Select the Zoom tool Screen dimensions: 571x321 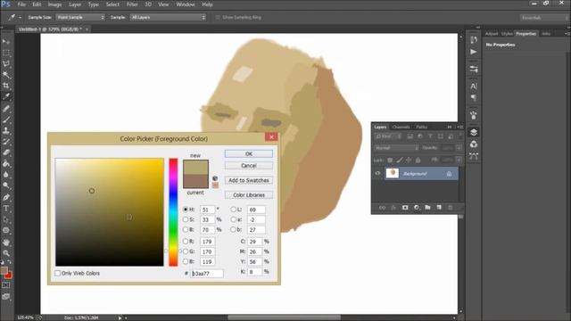point(6,253)
